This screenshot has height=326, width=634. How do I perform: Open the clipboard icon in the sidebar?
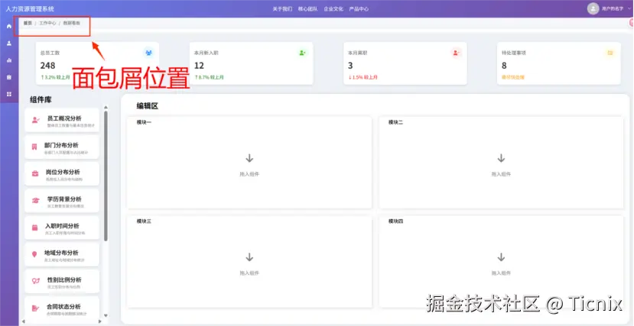[x=9, y=77]
